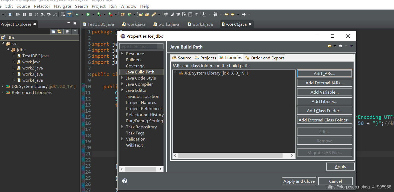This screenshot has height=192, width=394.
Task: Open the Projects tab in Java Build Path
Action: (x=205, y=58)
